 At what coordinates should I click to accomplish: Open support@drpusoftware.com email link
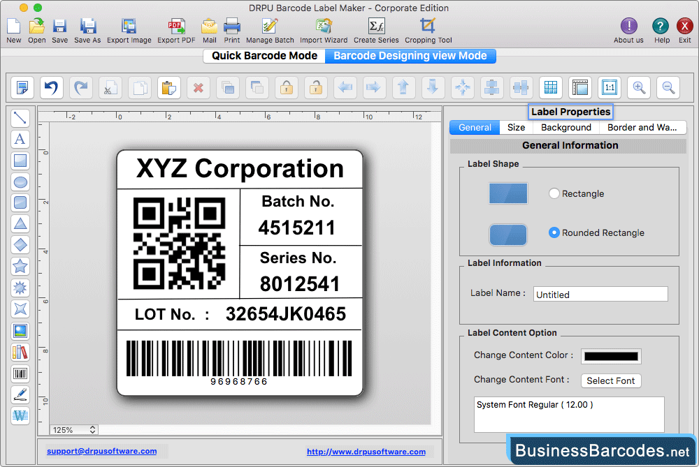101,451
